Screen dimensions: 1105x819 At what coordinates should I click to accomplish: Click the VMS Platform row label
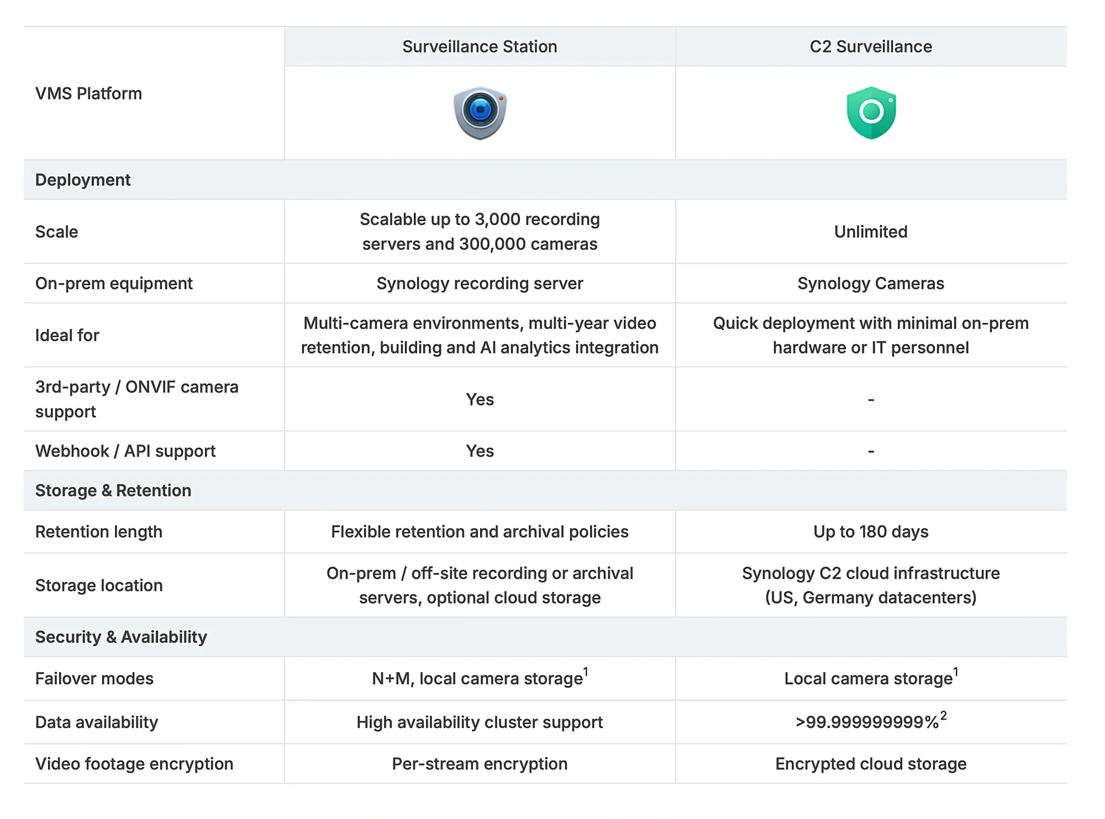(x=88, y=93)
